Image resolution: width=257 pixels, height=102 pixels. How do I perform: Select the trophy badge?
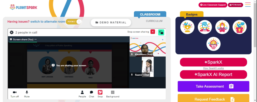(x=187, y=27)
